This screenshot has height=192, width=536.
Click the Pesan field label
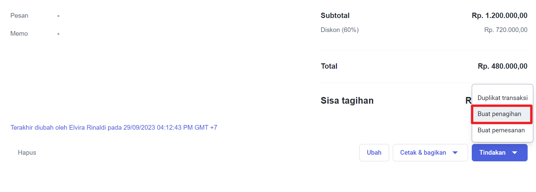(19, 16)
